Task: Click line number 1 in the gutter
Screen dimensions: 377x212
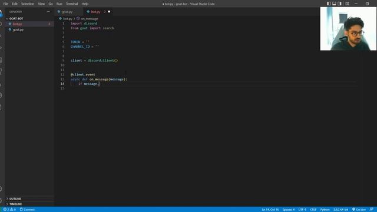Action: [64, 24]
